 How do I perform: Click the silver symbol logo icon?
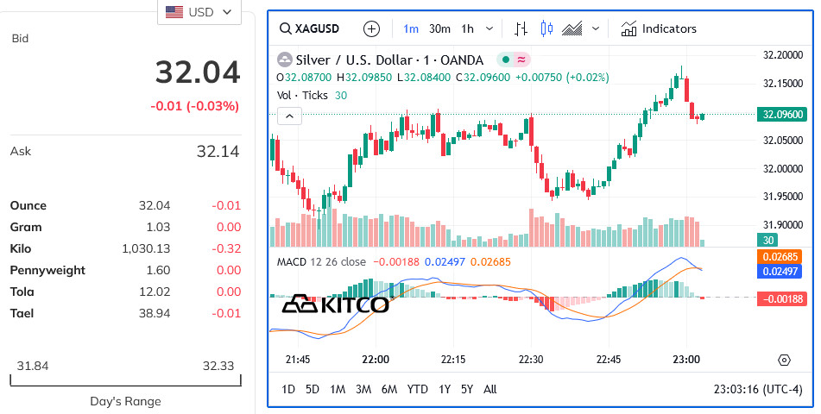284,60
